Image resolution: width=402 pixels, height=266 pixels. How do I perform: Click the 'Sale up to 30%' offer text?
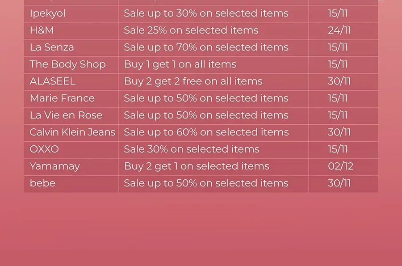(206, 13)
